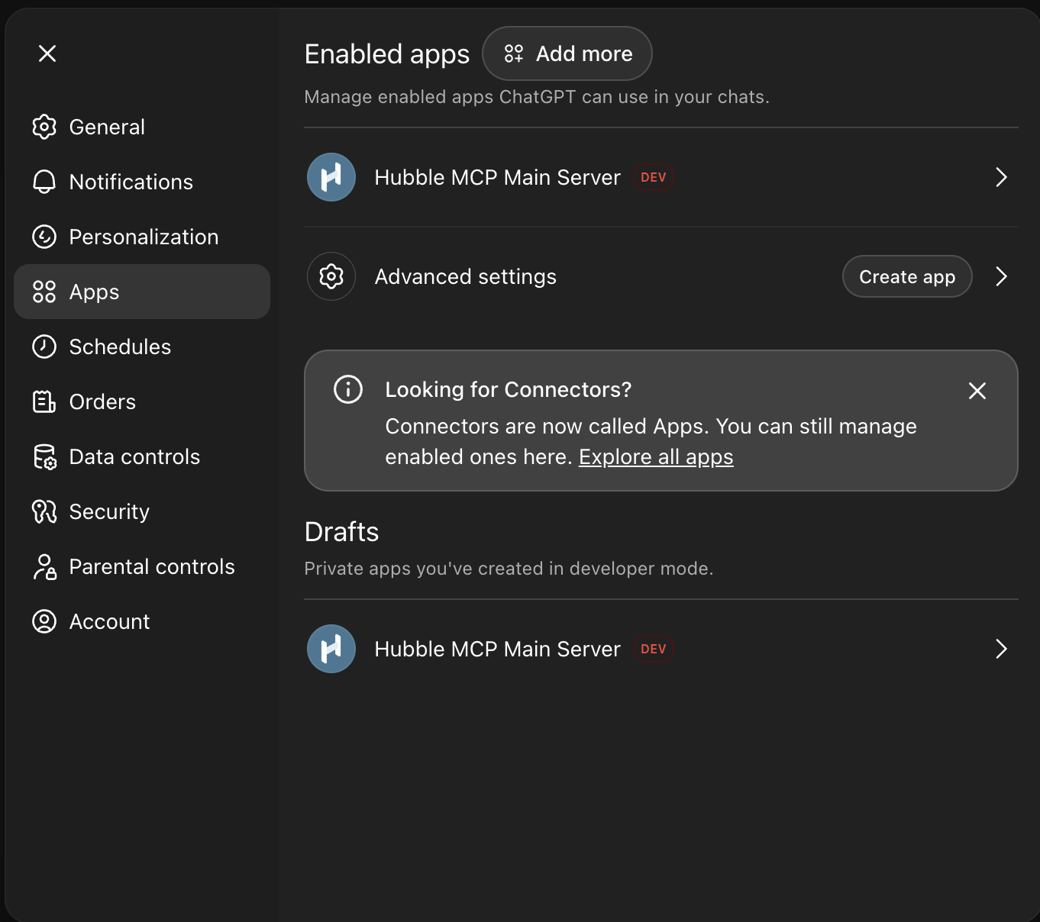Screen dimensions: 1040x922
Task: Click the Schedules clock icon
Action: [44, 347]
